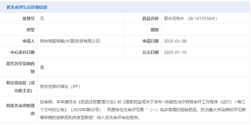Screen dimensions: 251x125
Task: Click drug name 那米司特片 (BI 1015550片)
Action: click(x=191, y=18)
